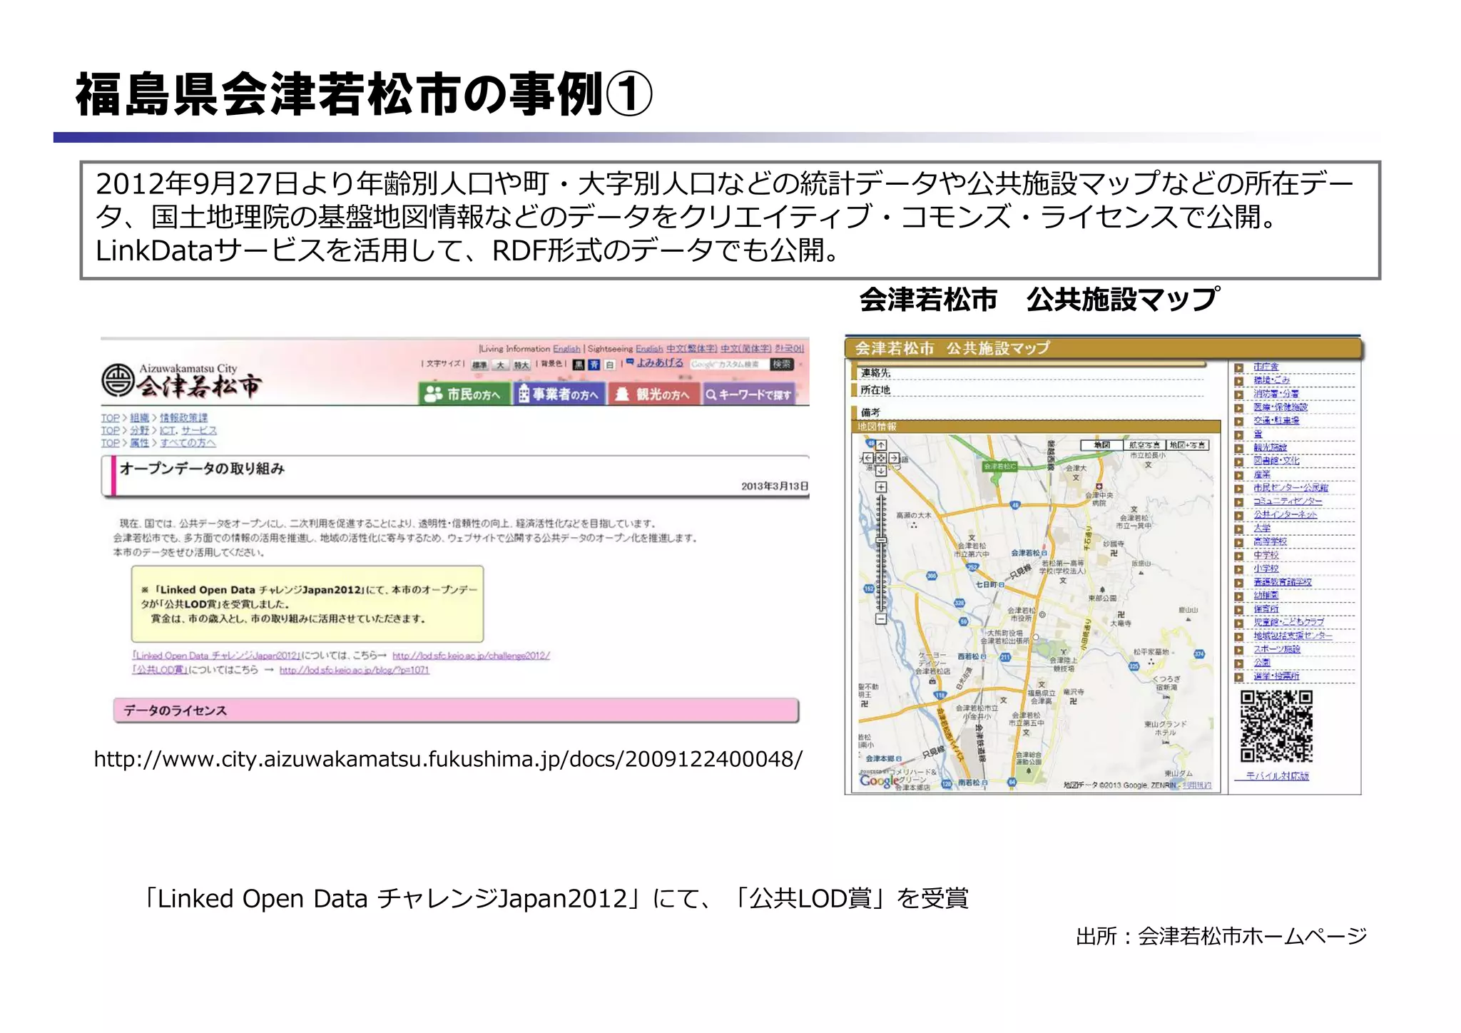Open the 保育所 category link
Viewport: 1461px width, 1033px height.
click(1266, 609)
